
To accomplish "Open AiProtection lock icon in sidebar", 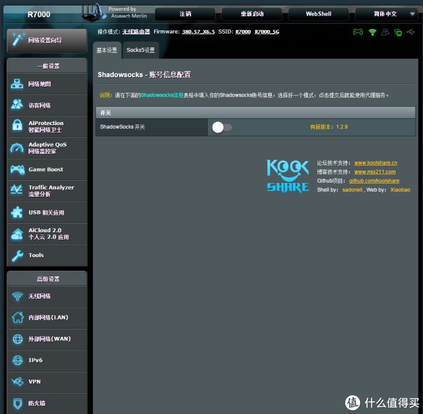I will click(x=17, y=126).
